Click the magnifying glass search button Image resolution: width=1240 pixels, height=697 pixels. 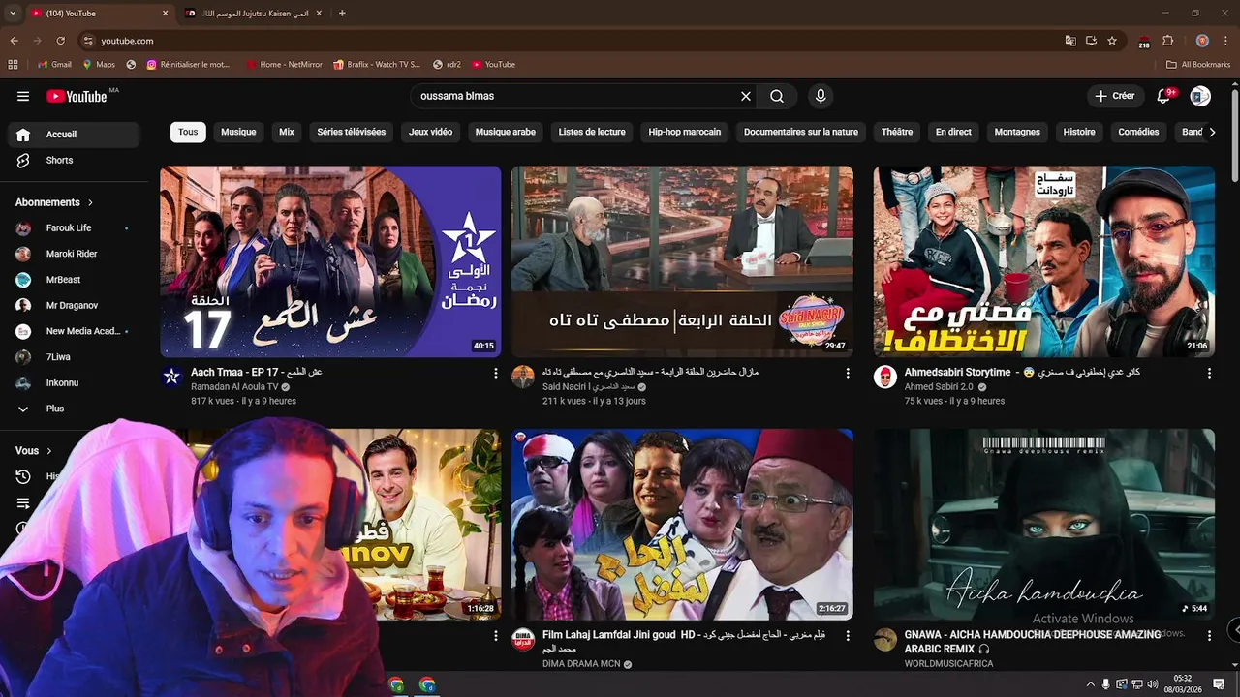(777, 96)
